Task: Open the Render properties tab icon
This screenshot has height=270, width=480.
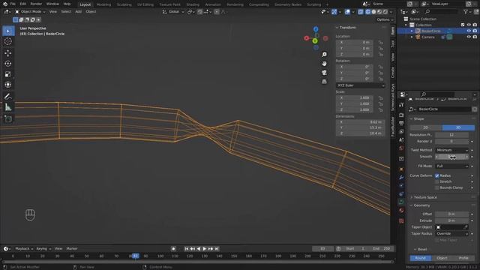Action: [401, 115]
